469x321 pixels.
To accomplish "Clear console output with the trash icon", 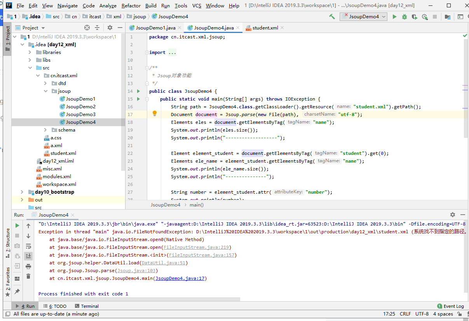I will (28, 276).
